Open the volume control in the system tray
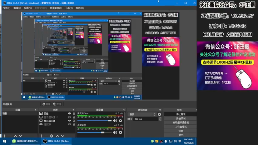The width and height of the screenshot is (258, 145). pyautogui.click(x=175, y=141)
